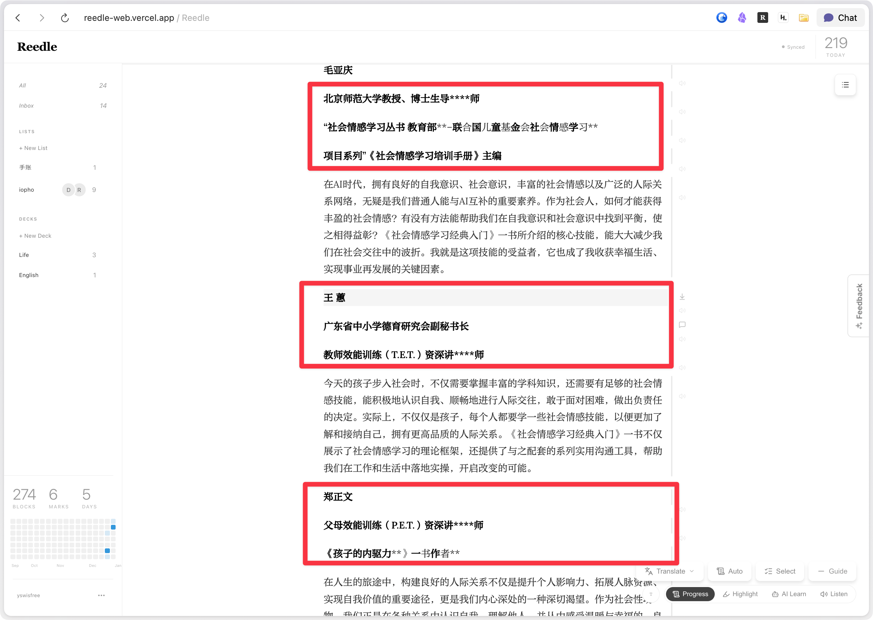
Task: Open the three-dots menu beside yswisfree
Action: [101, 595]
